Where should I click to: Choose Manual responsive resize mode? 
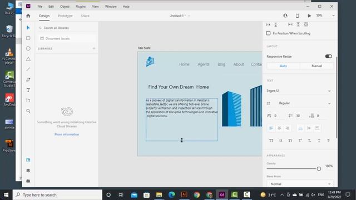click(317, 66)
